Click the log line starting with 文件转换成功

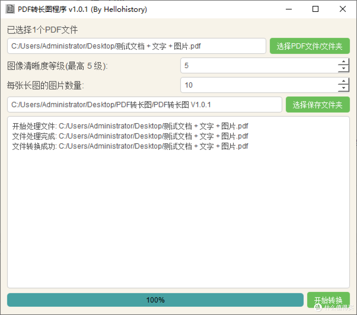pos(130,146)
